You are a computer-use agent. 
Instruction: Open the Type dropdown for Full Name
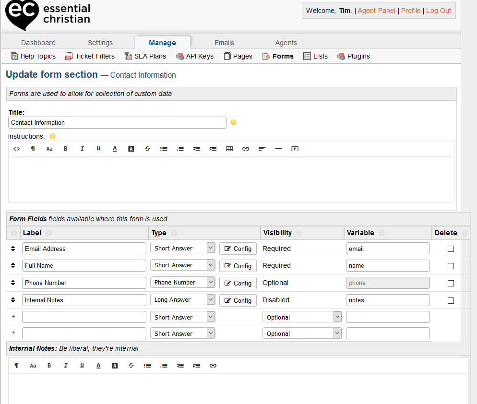click(x=182, y=265)
